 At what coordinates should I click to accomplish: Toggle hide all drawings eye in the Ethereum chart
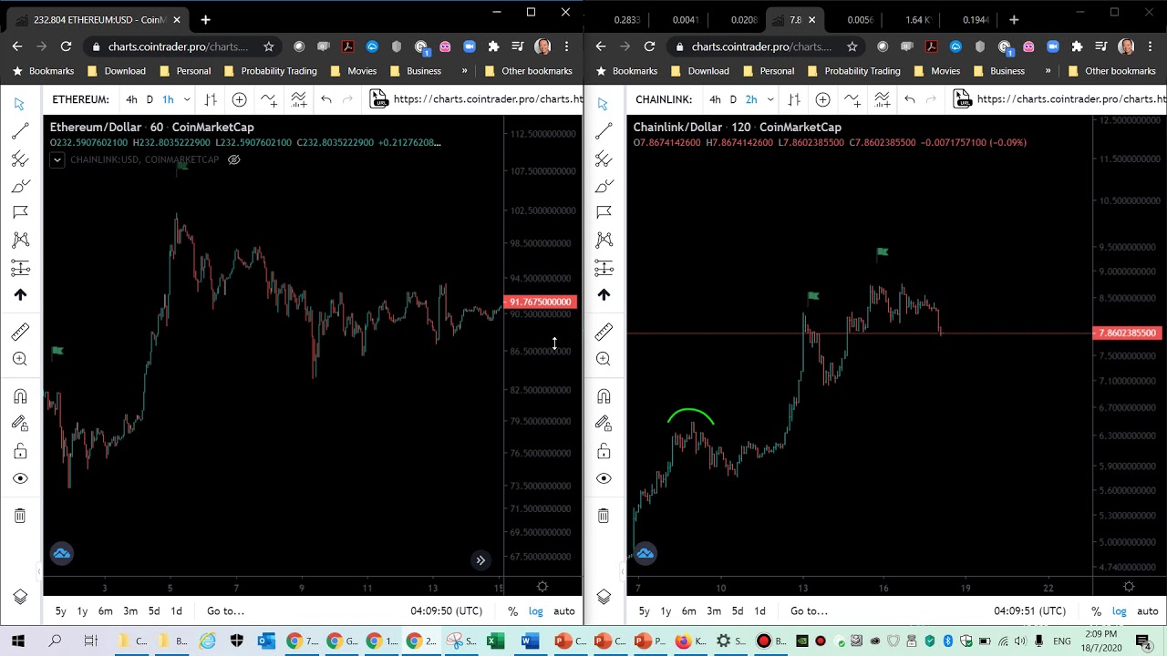20,478
